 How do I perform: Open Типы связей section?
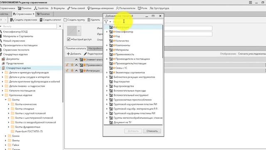pyautogui.click(x=76, y=8)
